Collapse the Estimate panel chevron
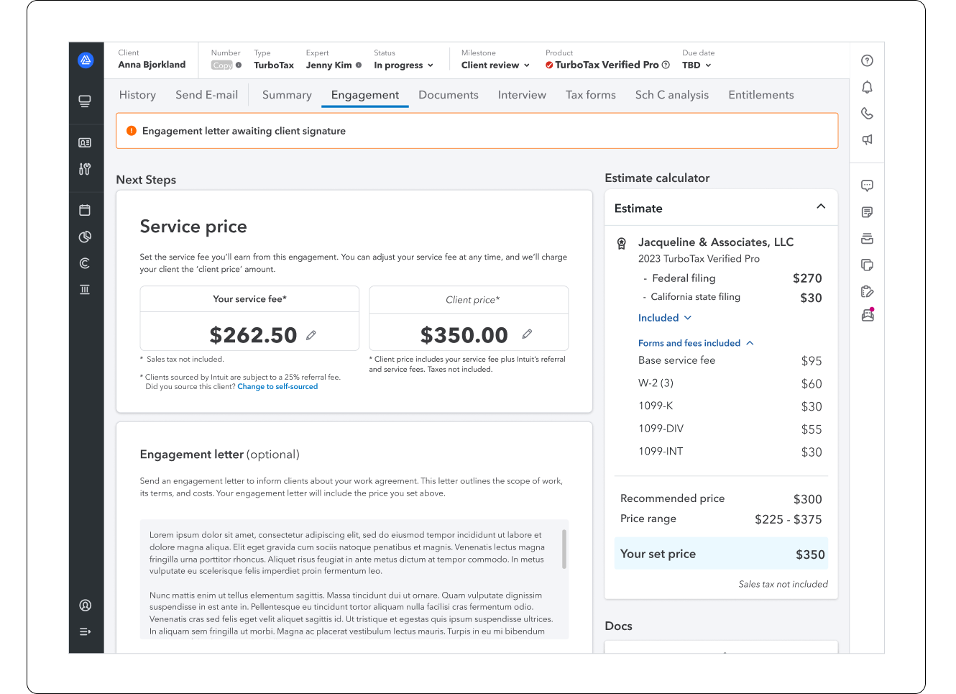This screenshot has width=956, height=694. point(821,207)
